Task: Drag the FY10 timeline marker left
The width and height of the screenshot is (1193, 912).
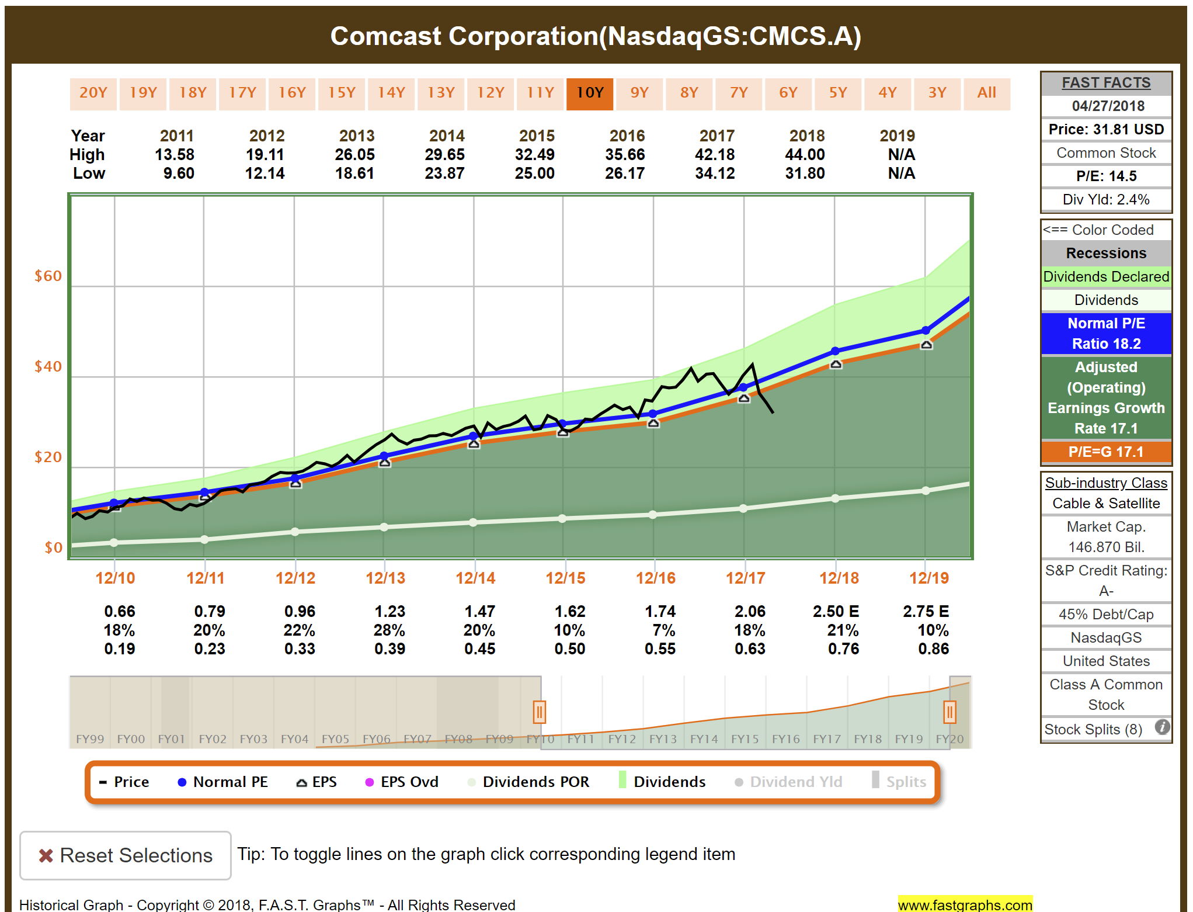Action: pyautogui.click(x=533, y=709)
